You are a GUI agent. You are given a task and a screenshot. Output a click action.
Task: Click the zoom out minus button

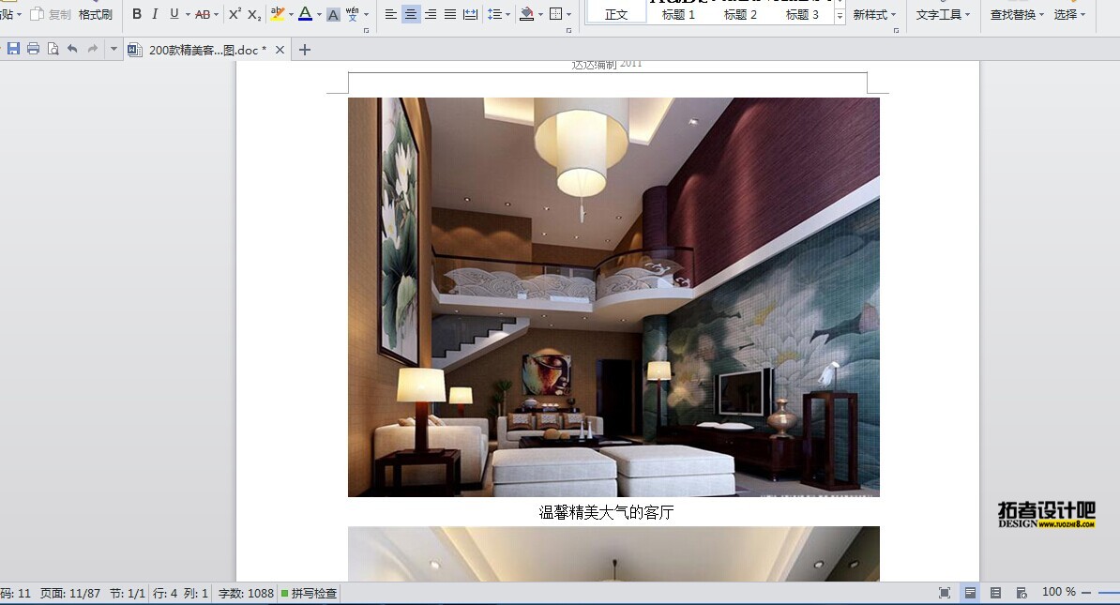(x=1086, y=593)
